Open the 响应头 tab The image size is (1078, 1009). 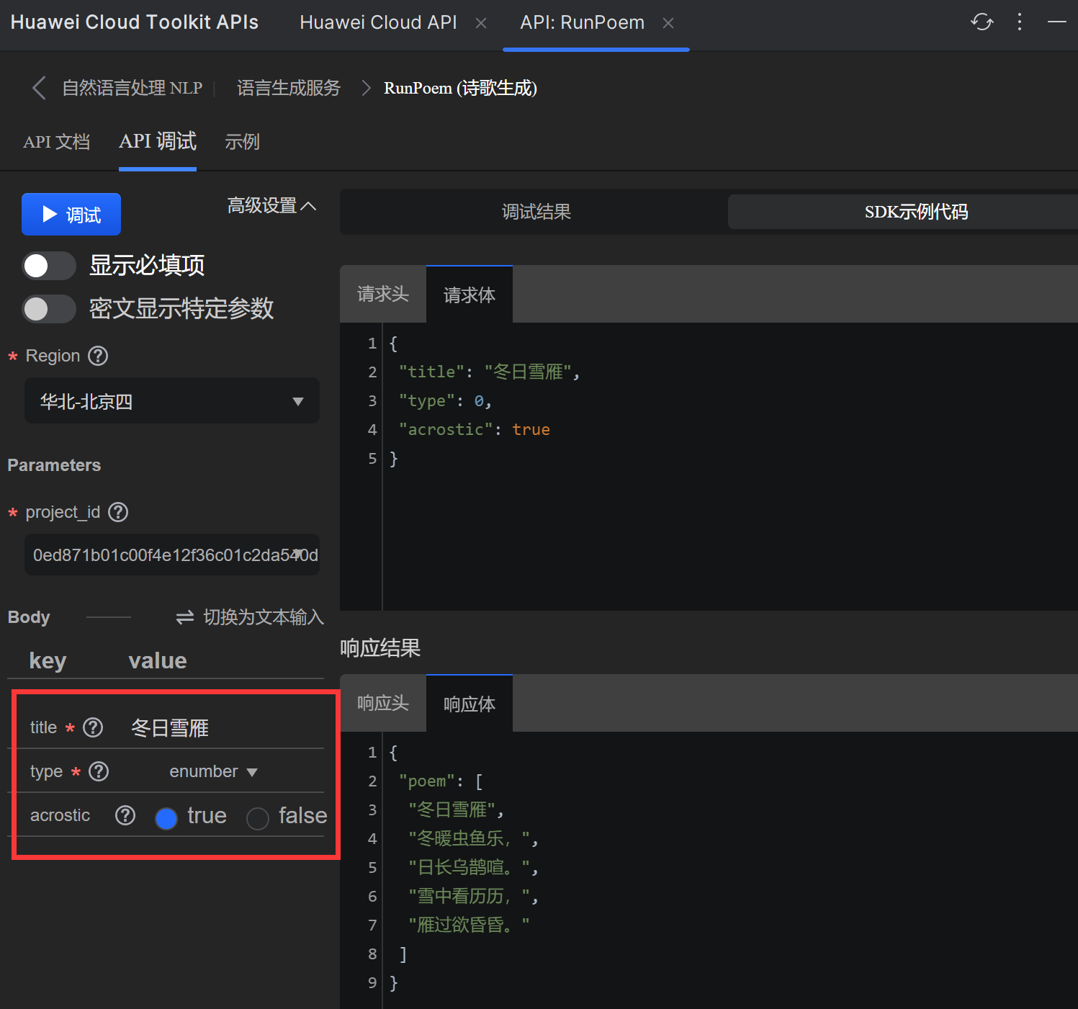pyautogui.click(x=383, y=703)
